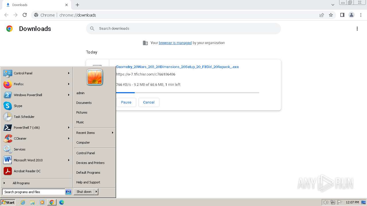Click the Firefox icon in Start menu
Image resolution: width=367 pixels, height=206 pixels.
pyautogui.click(x=8, y=84)
